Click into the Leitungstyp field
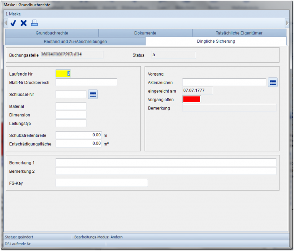The height and width of the screenshot is (251, 294). [71, 123]
